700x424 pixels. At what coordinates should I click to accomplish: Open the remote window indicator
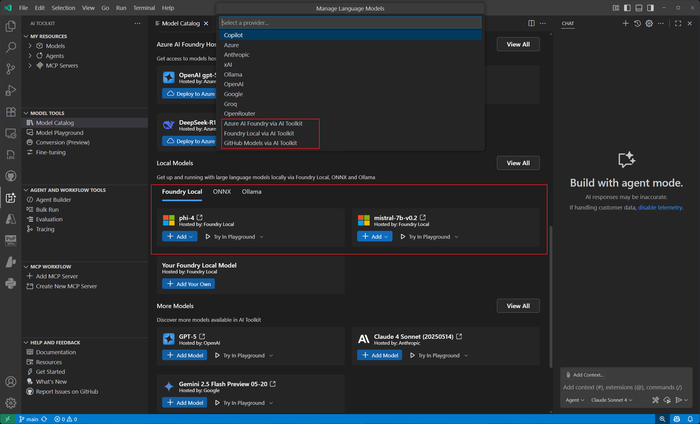(x=7, y=419)
